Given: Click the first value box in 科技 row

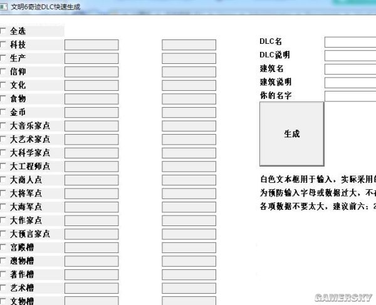Looking at the screenshot, I should click(91, 45).
